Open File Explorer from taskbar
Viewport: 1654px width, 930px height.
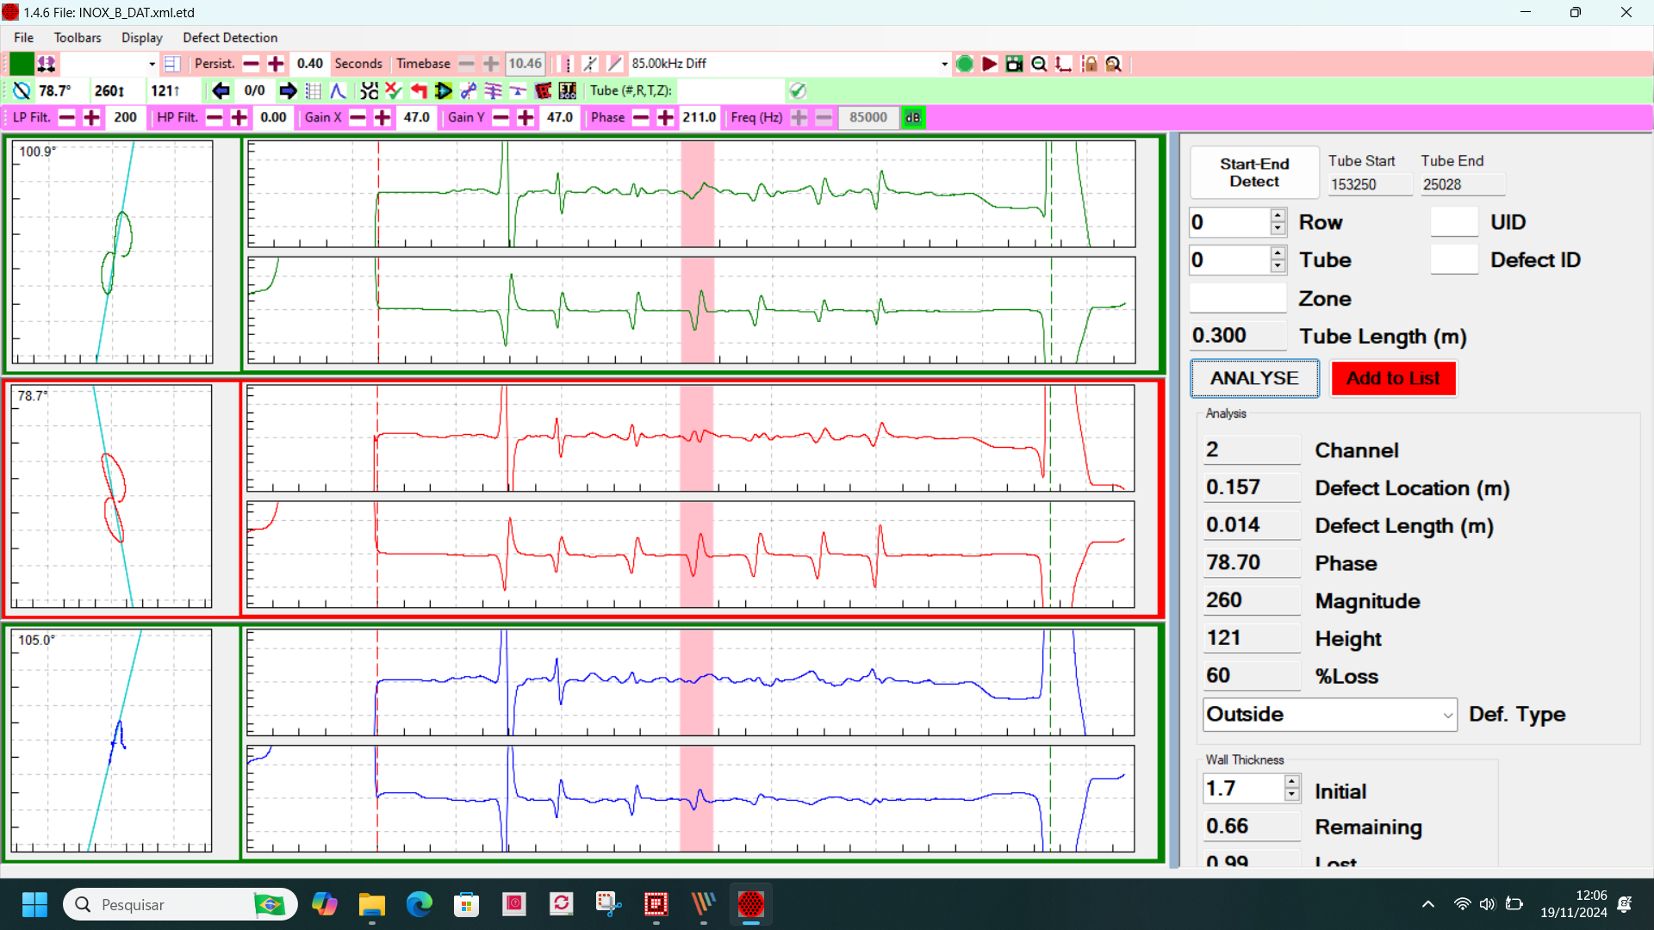(372, 904)
